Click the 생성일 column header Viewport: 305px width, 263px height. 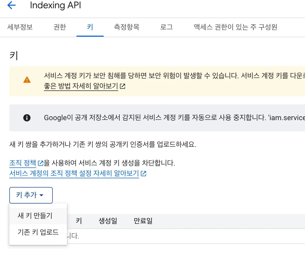click(x=108, y=221)
